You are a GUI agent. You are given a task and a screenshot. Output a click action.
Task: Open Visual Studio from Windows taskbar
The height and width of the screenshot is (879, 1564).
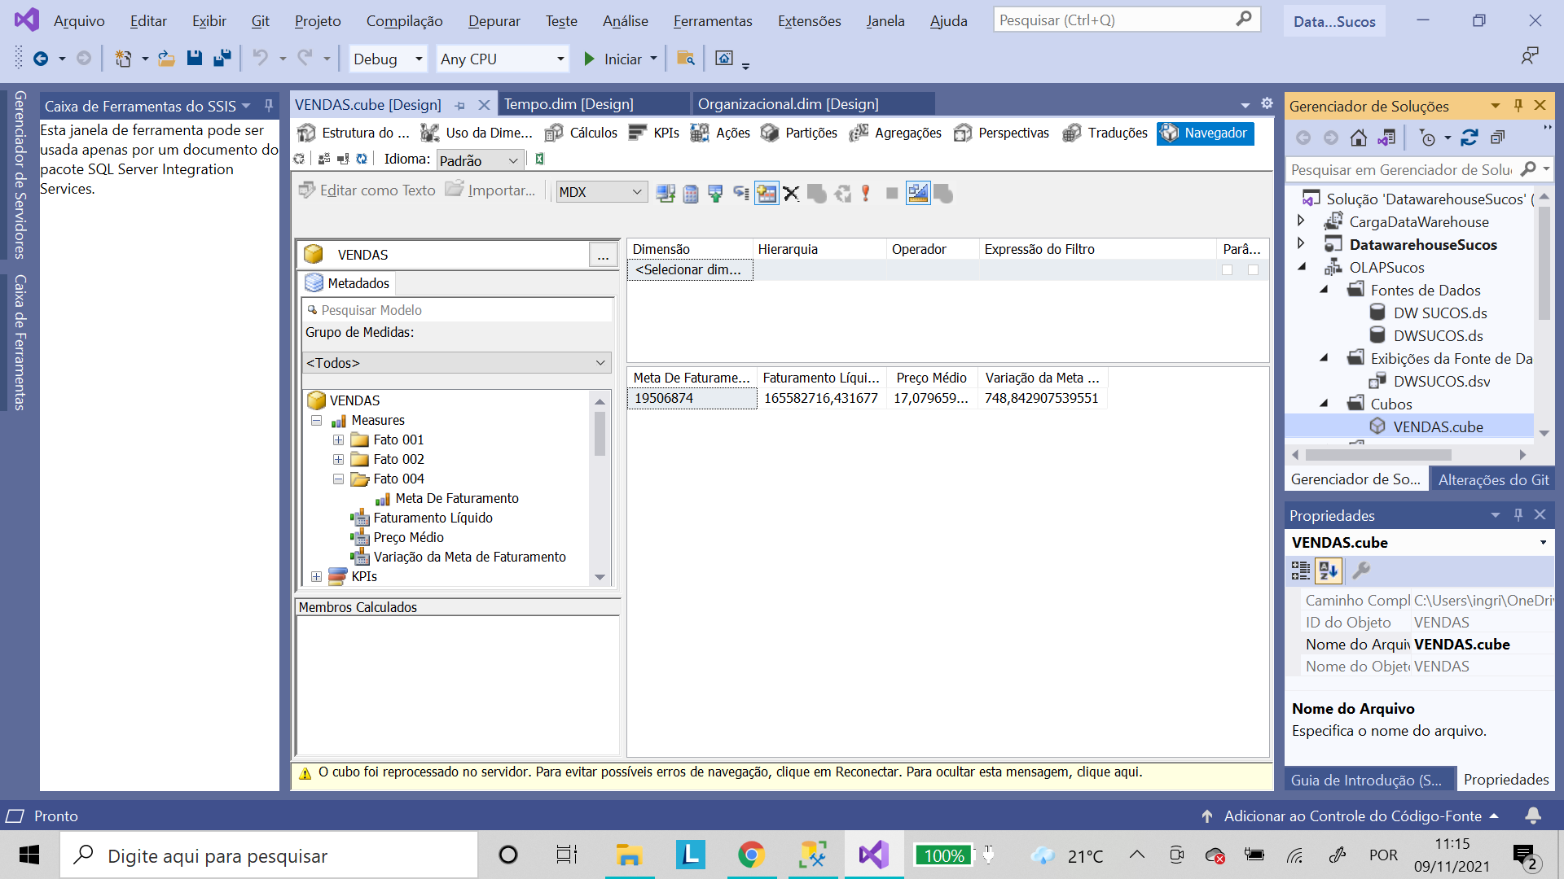coord(873,855)
